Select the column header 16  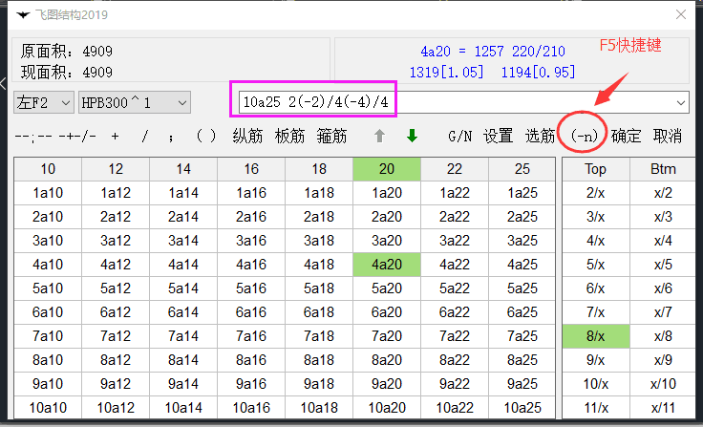[251, 169]
